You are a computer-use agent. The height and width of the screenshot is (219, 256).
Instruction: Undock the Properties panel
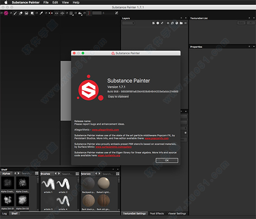(x=249, y=46)
